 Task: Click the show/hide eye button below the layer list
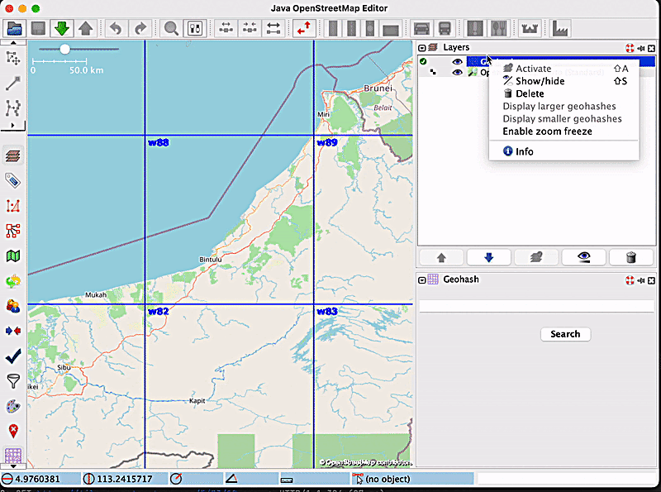pyautogui.click(x=584, y=257)
